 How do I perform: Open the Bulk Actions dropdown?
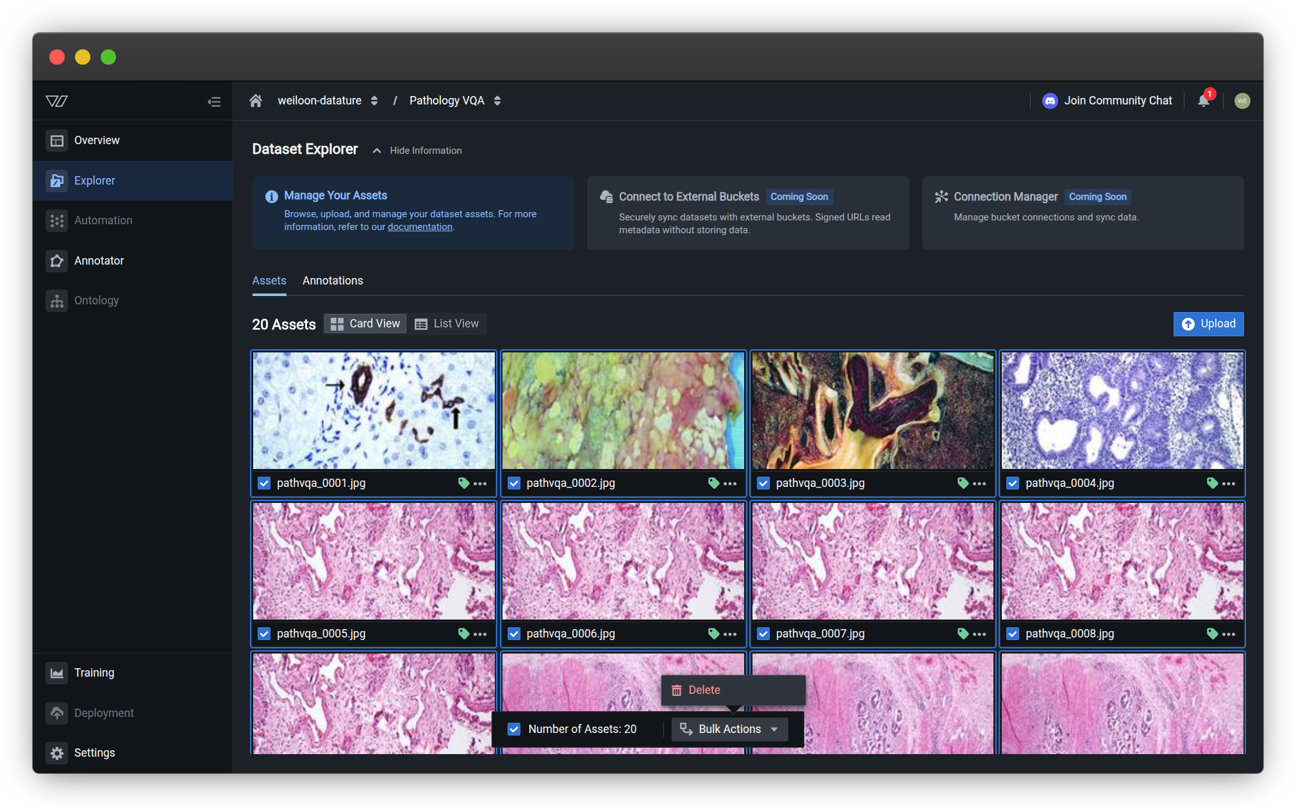click(729, 729)
